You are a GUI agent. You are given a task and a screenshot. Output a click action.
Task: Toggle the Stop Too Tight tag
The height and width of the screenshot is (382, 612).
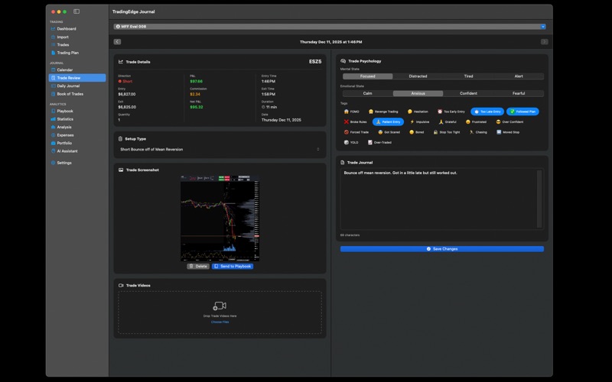click(447, 132)
